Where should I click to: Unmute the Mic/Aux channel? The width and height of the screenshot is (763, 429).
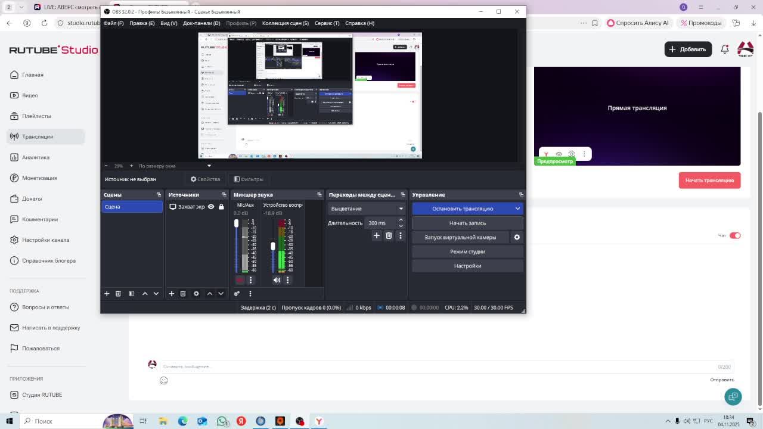pos(240,280)
